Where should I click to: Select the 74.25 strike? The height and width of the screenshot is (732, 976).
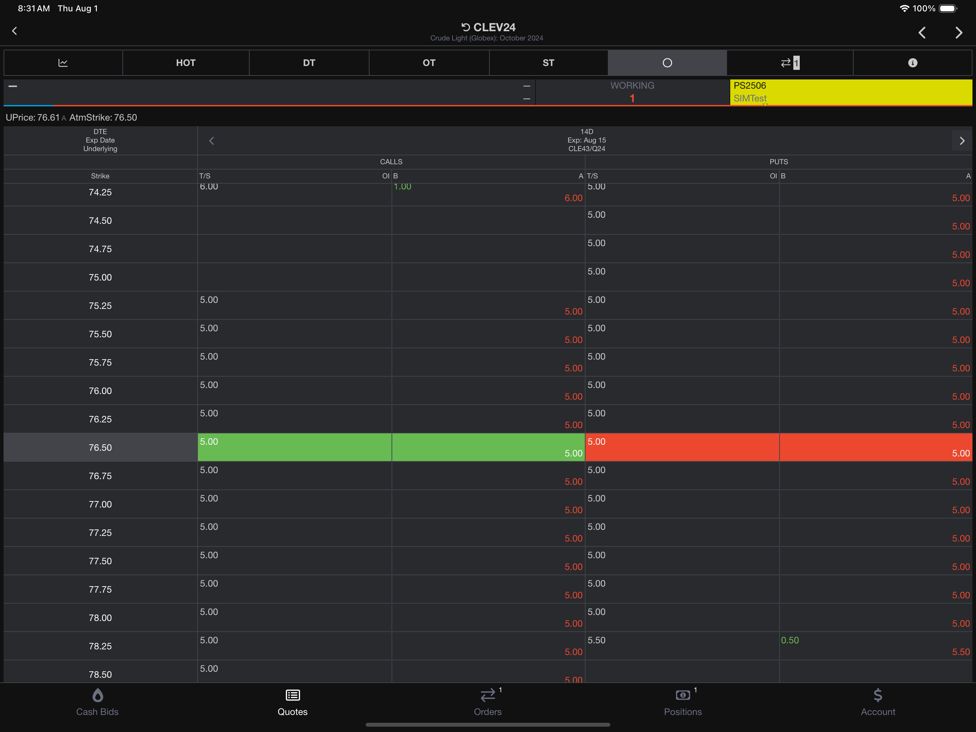[100, 192]
